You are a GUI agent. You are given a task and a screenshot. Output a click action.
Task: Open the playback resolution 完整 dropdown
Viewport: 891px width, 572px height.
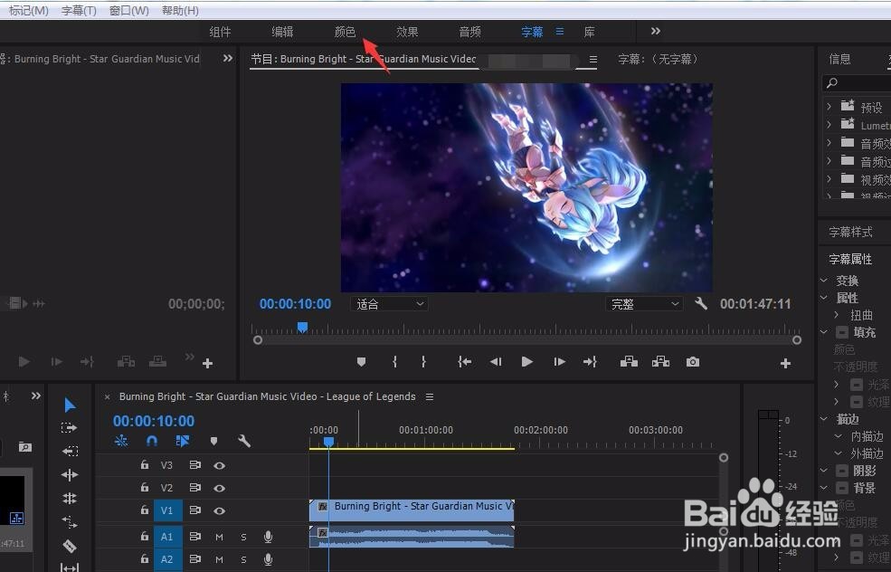tap(644, 304)
